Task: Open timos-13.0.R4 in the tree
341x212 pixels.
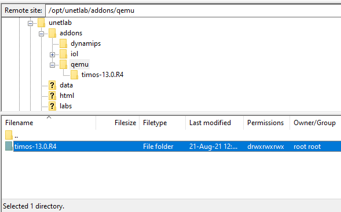Action: [102, 75]
